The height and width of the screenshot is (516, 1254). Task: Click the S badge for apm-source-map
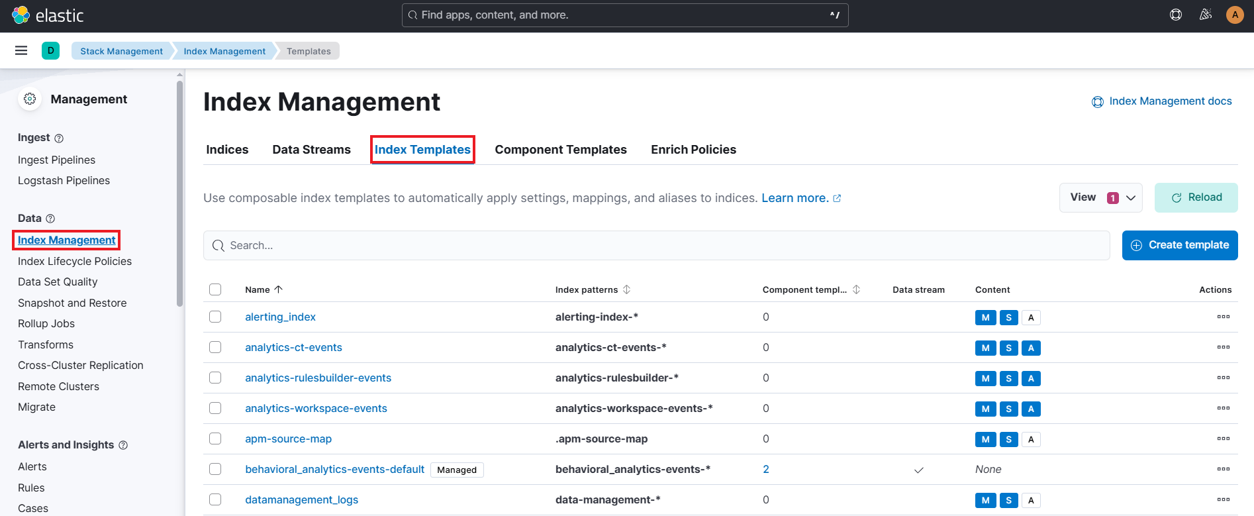[1009, 439]
